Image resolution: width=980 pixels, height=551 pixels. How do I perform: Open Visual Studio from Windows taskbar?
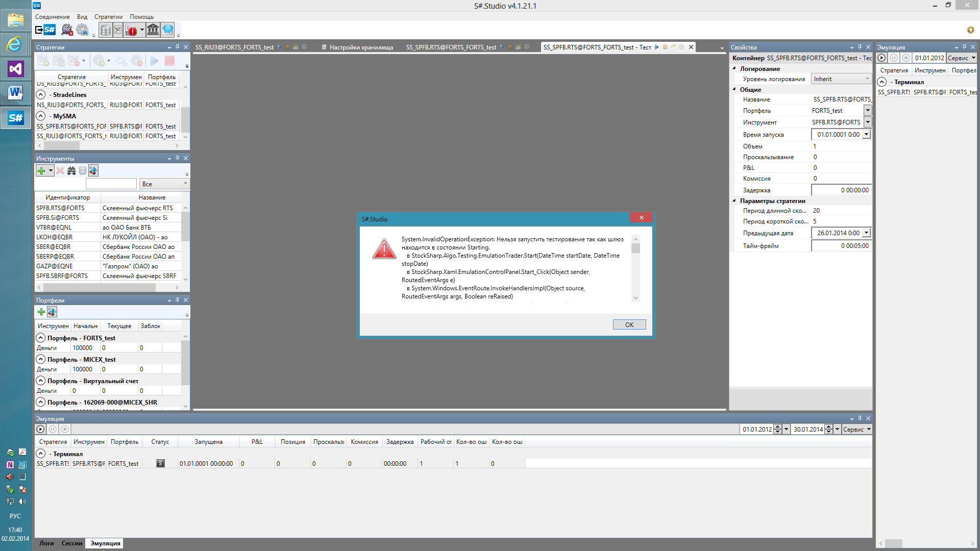15,69
